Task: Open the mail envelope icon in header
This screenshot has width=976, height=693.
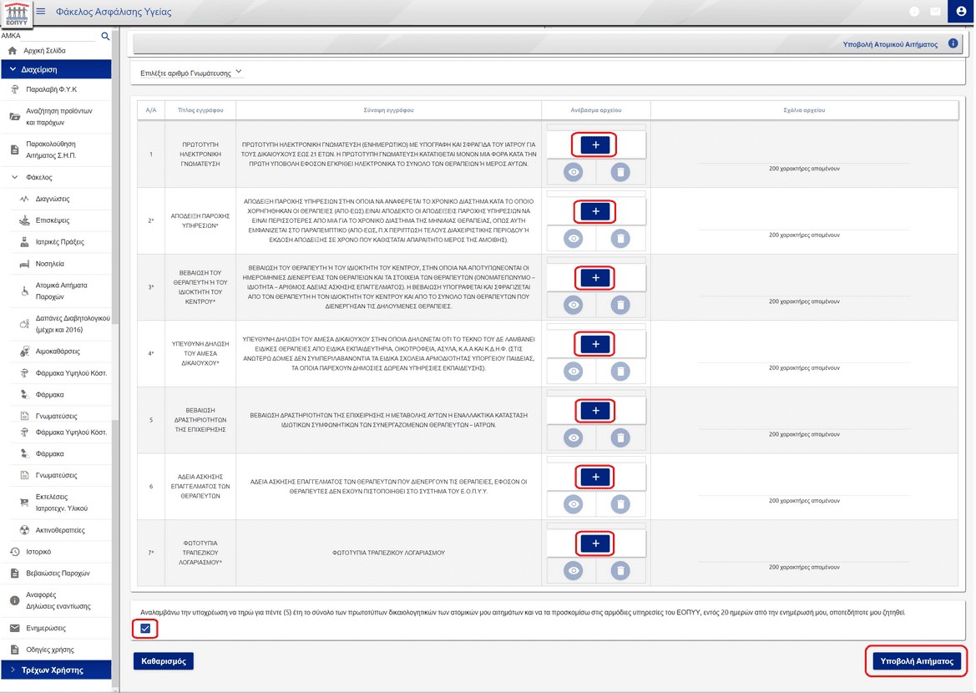Action: click(936, 12)
